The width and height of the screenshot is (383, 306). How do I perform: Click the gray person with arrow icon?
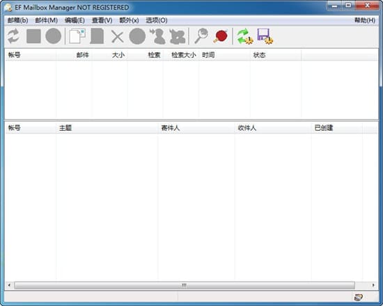(x=157, y=36)
